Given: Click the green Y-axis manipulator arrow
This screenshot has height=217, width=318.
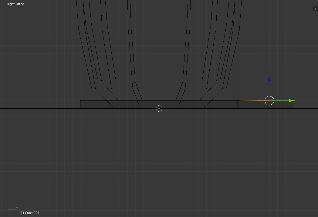Looking at the screenshot, I should pos(292,100).
